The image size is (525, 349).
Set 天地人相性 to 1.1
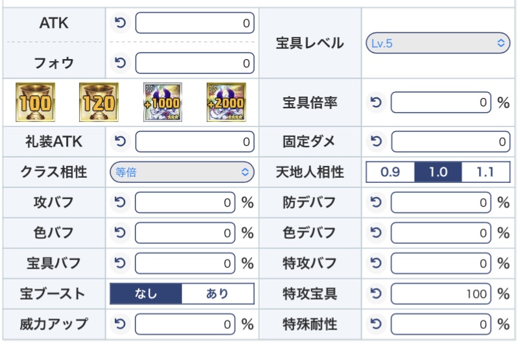(x=485, y=172)
